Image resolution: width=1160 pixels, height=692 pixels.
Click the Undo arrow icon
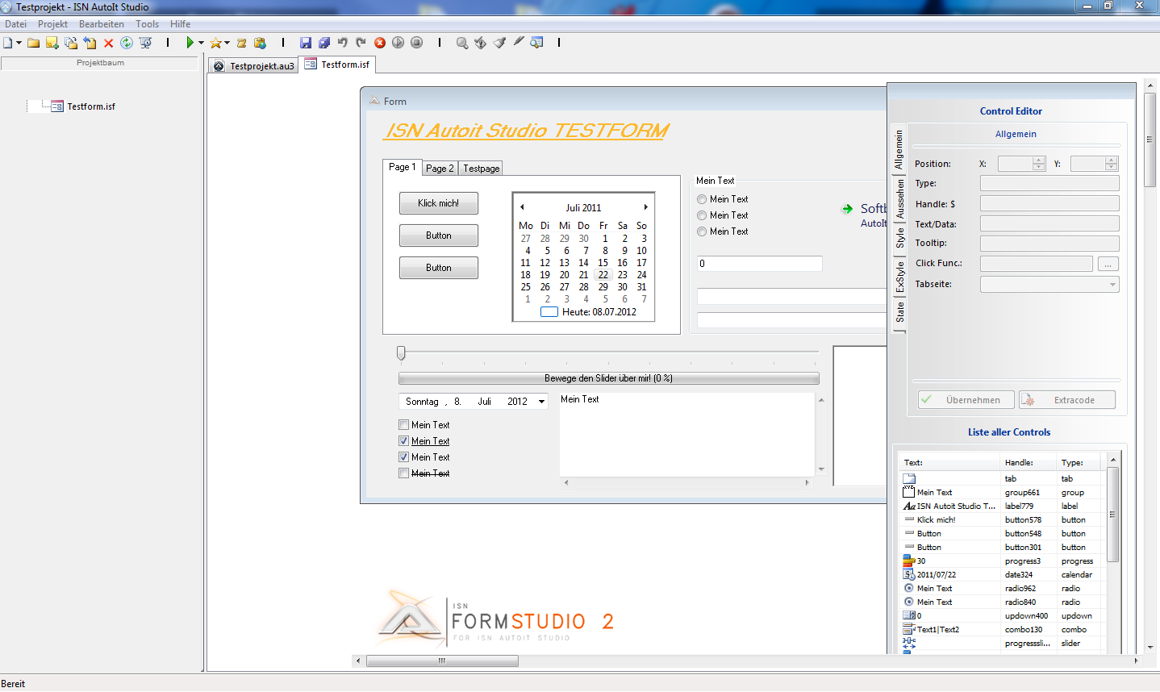point(342,43)
